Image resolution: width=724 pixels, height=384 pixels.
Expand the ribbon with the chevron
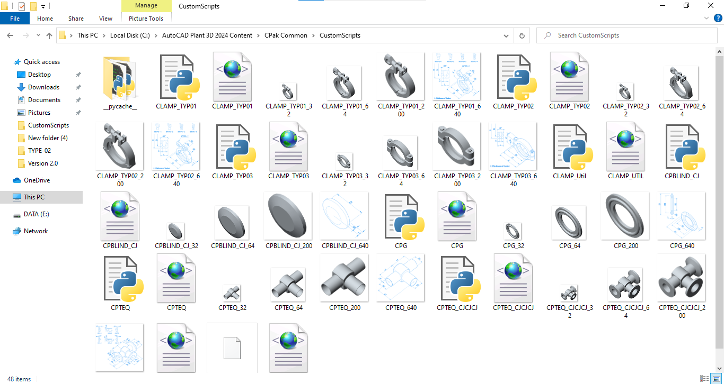coord(707,18)
